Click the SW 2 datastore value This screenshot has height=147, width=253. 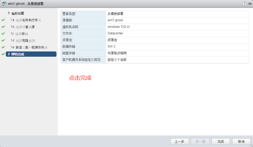pos(112,46)
